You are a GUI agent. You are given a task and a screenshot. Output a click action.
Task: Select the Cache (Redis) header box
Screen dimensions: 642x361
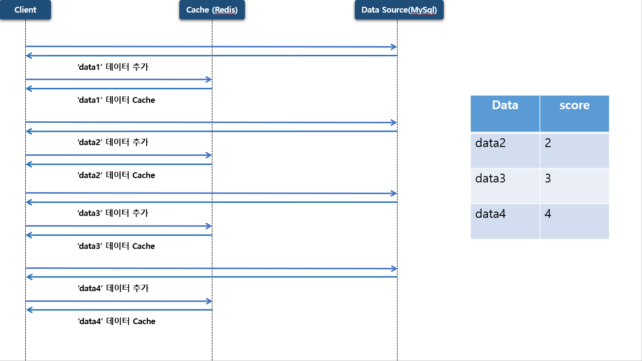212,10
